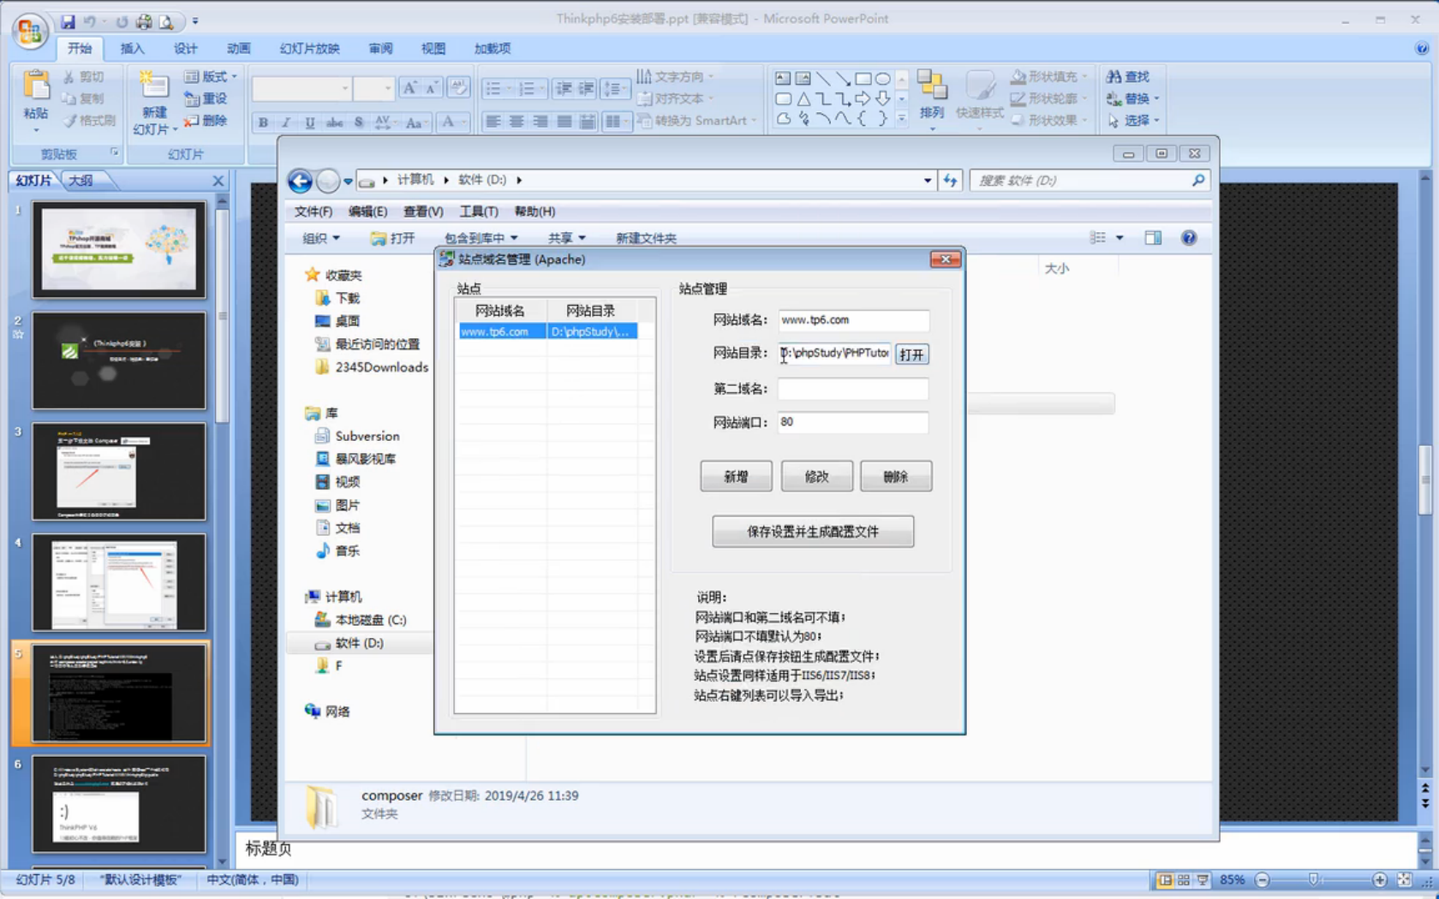Select Local Disk (C:) in navigation tree
The height and width of the screenshot is (899, 1439).
click(360, 620)
